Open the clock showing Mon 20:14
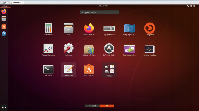The height and width of the screenshot is (111, 199). coord(103,6)
